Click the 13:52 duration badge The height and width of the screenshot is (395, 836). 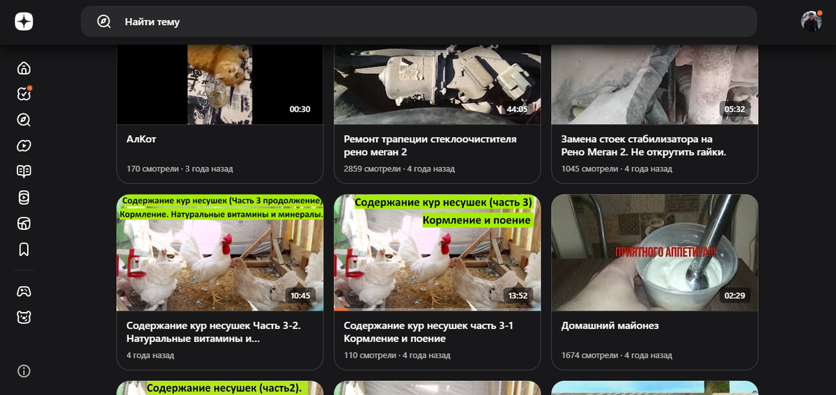517,295
